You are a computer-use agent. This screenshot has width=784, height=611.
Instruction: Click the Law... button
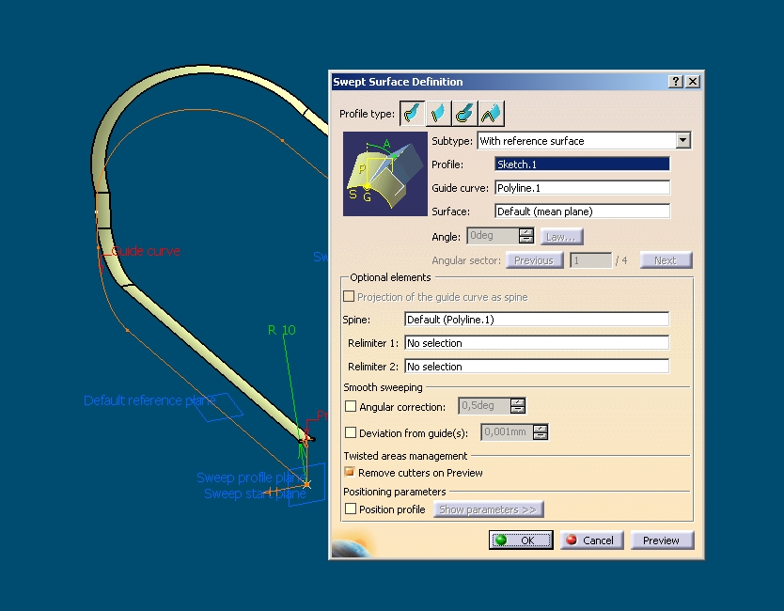click(561, 237)
